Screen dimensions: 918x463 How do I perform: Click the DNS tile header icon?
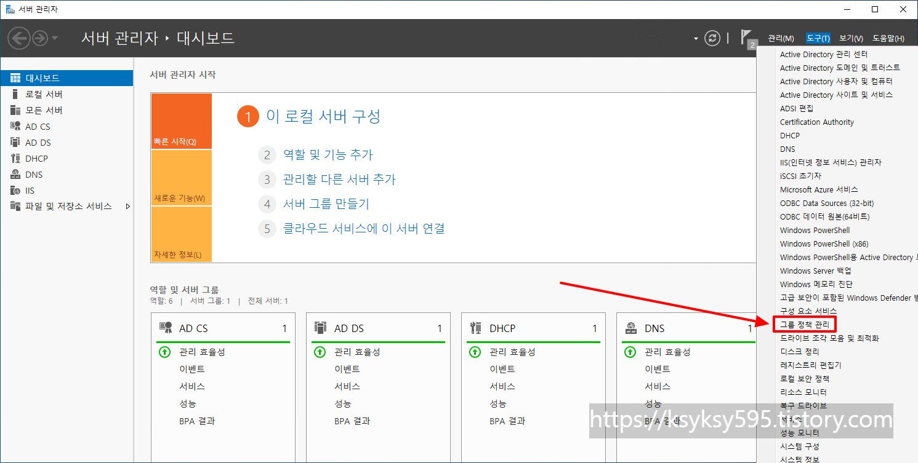[630, 328]
